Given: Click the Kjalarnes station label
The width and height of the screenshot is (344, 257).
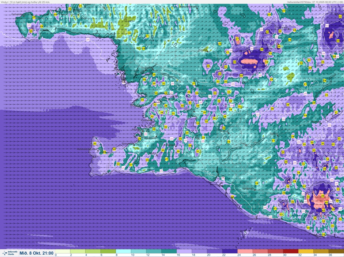Looking at the screenshot, I should click(x=146, y=120).
